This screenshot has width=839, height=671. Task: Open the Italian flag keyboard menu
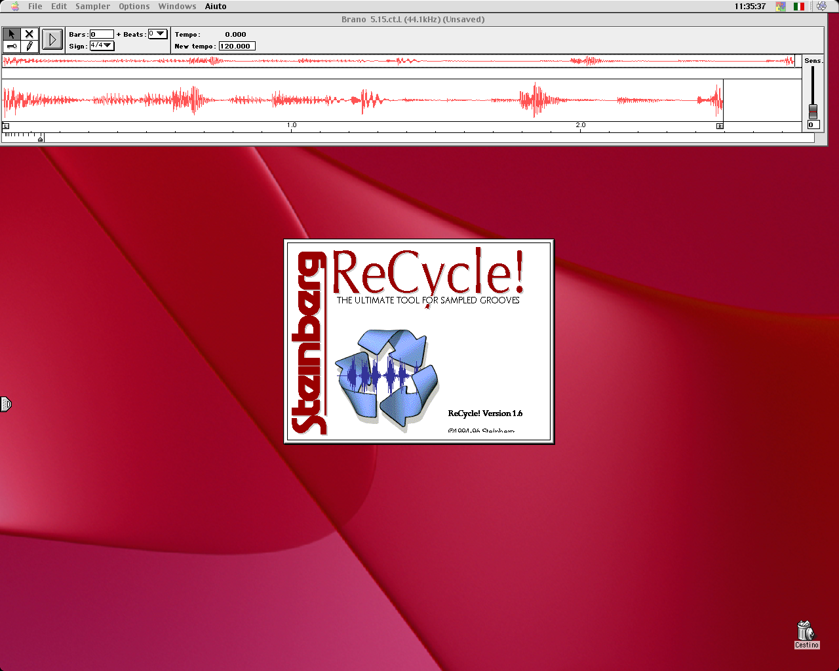point(799,6)
